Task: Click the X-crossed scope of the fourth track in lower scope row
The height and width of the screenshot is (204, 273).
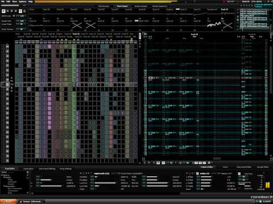Action: pos(77,25)
